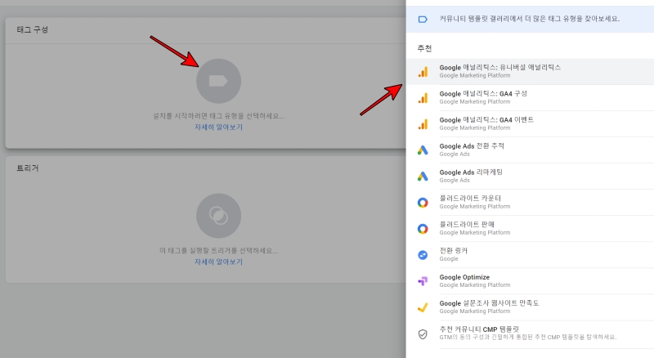Click the Google Ads 리마케팅 icon
This screenshot has width=654, height=358.
423,177
